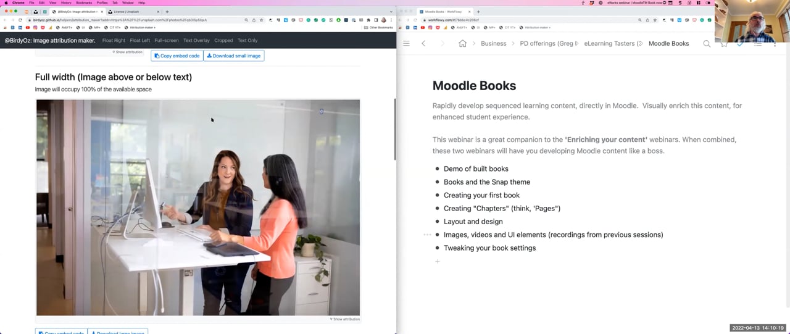Go to WorkFlowy home icon
790x334 pixels.
tap(462, 43)
